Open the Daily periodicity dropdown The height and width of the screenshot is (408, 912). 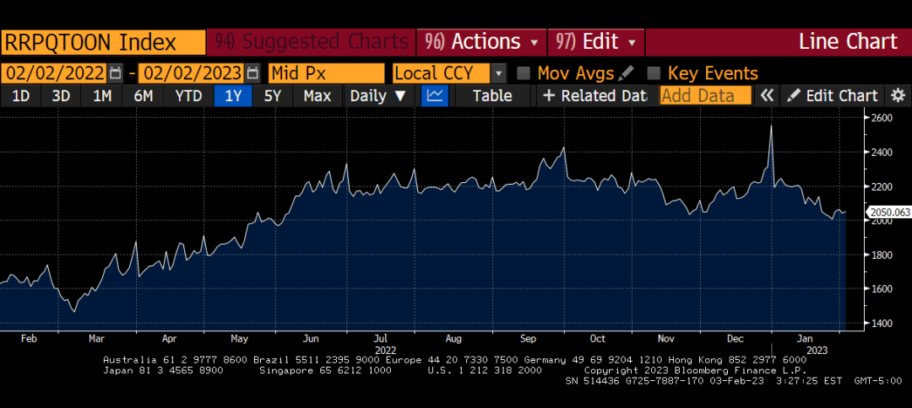click(378, 95)
